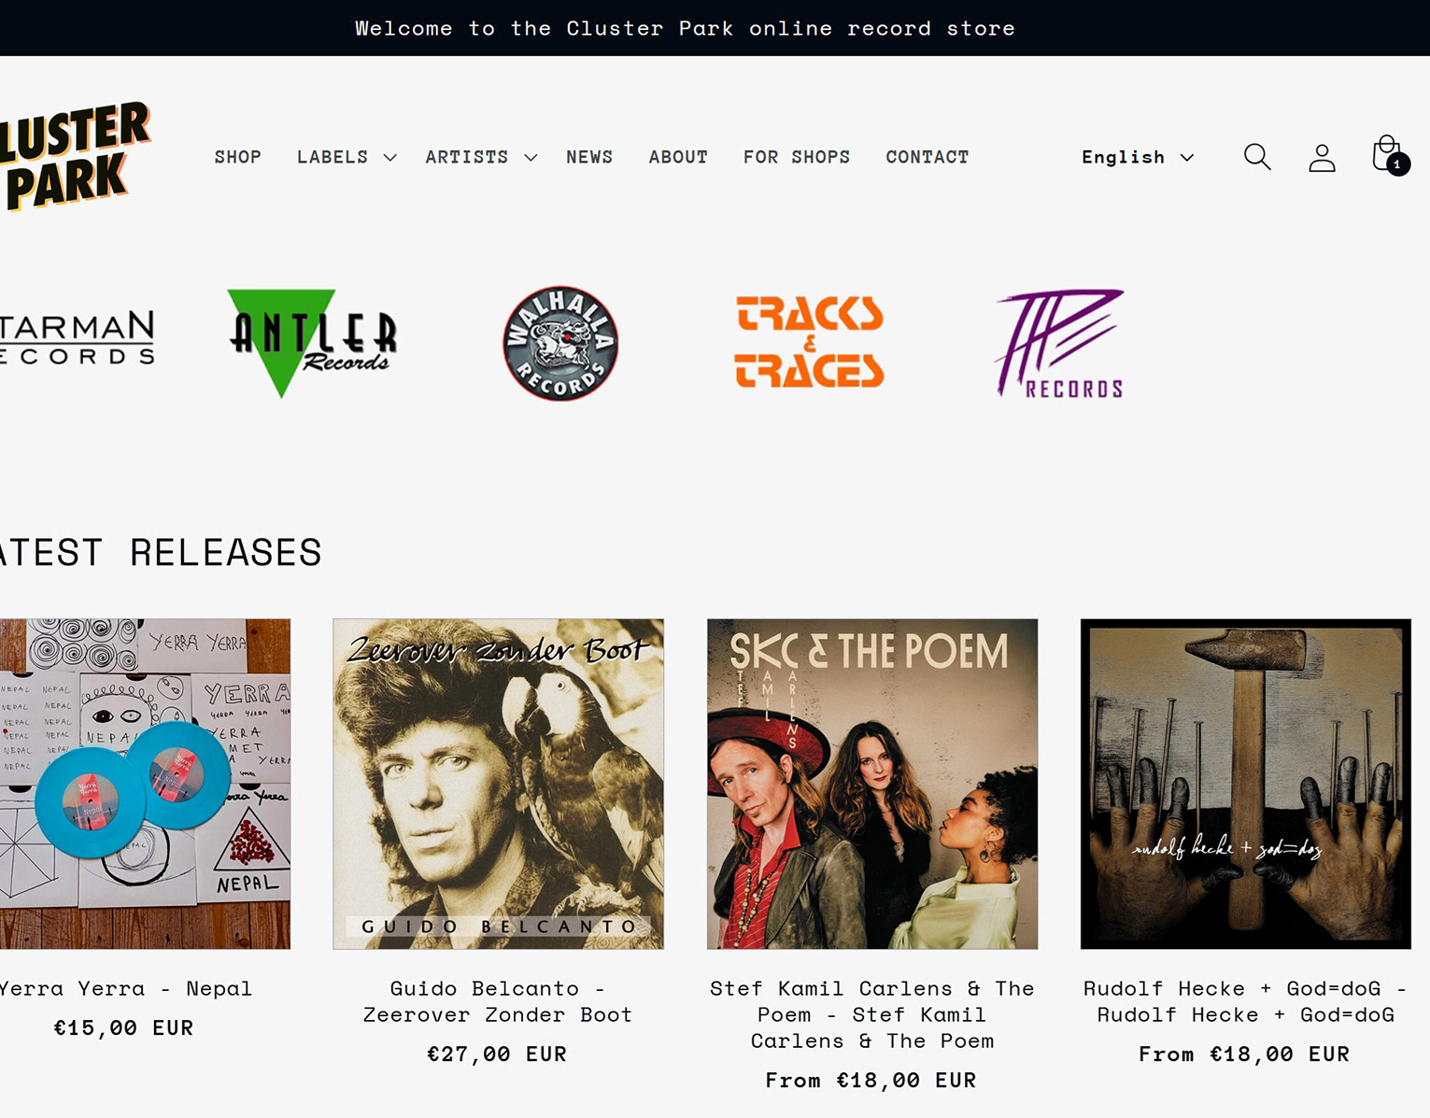Click the Cluster Park logo

pos(74,156)
